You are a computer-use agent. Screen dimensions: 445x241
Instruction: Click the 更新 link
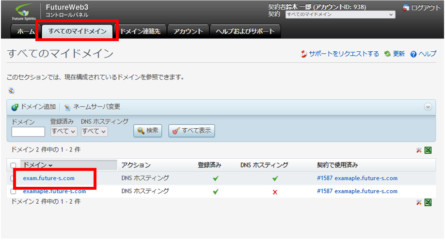(399, 54)
